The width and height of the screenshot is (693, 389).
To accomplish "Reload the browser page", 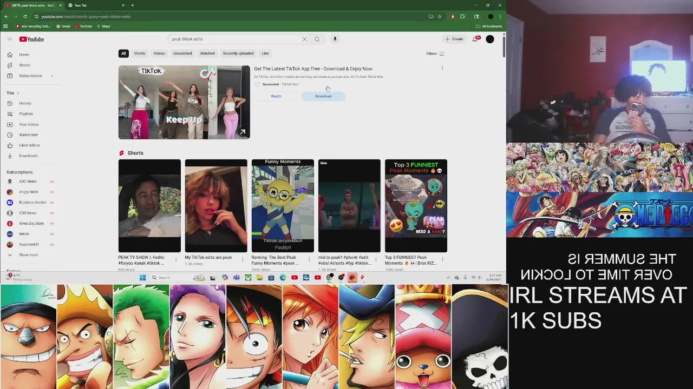I will click(x=25, y=16).
